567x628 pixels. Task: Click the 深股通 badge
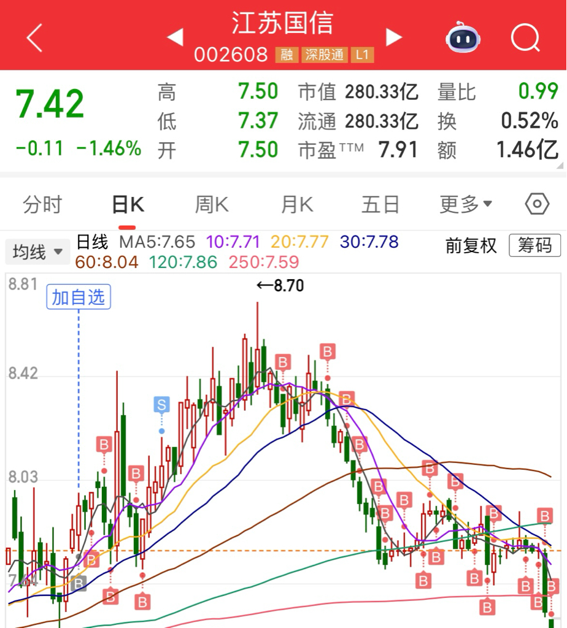324,55
